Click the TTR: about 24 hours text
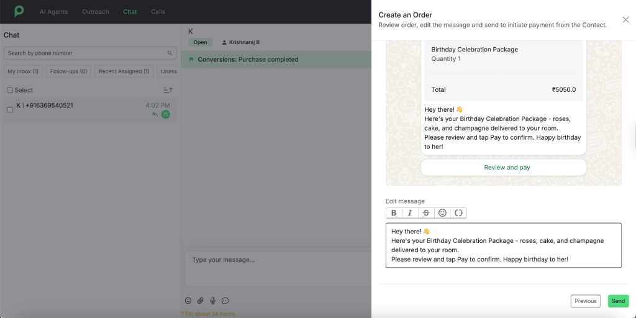Image resolution: width=636 pixels, height=318 pixels. click(208, 314)
